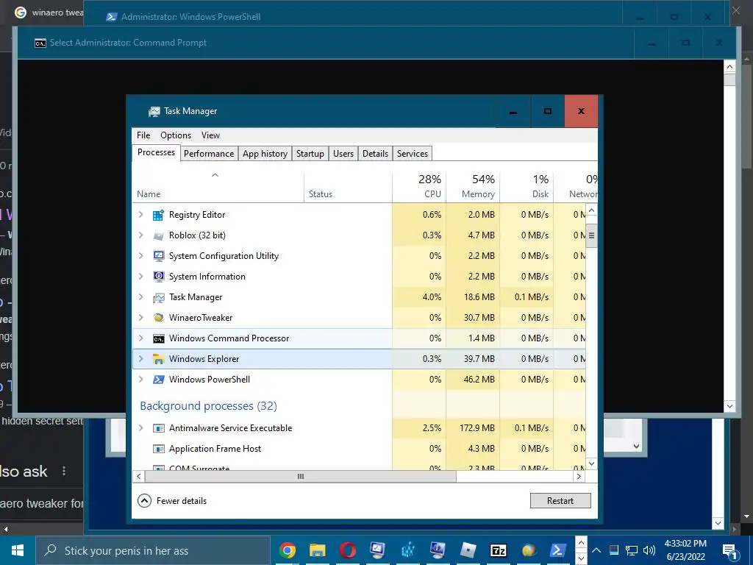Open the Options menu
This screenshot has width=753, height=565.
[x=176, y=135]
